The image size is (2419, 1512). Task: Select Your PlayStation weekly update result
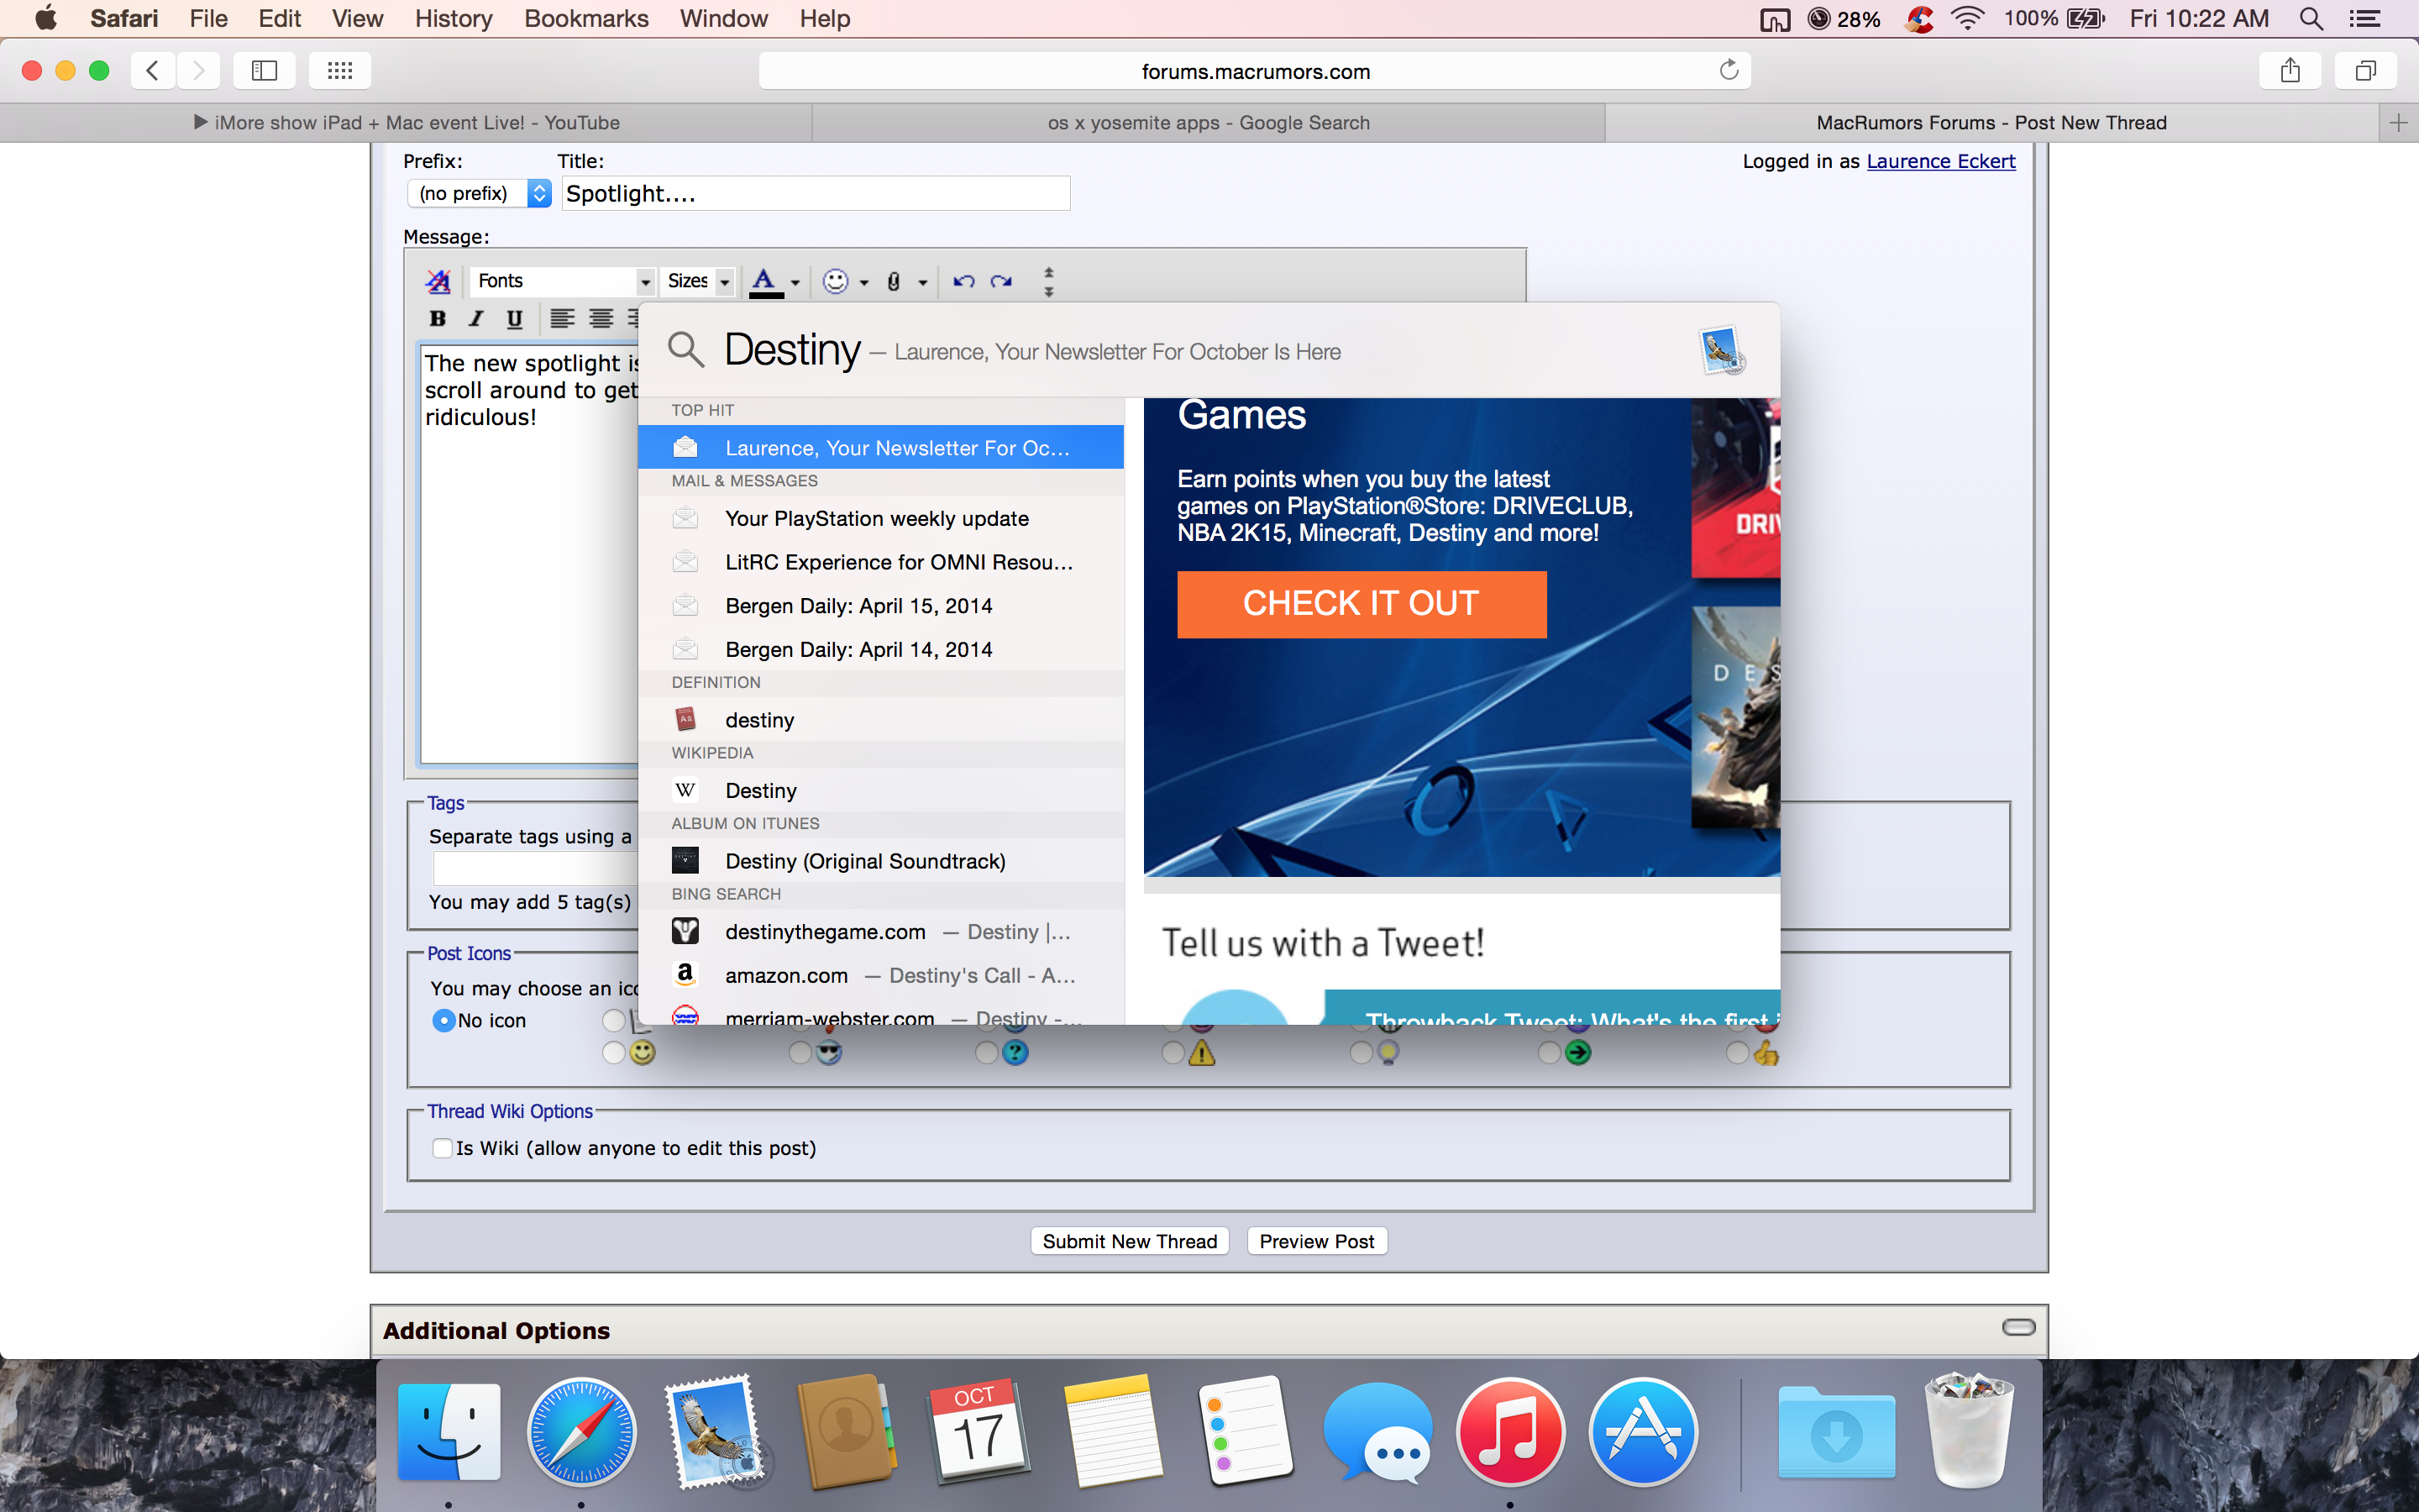(x=880, y=518)
